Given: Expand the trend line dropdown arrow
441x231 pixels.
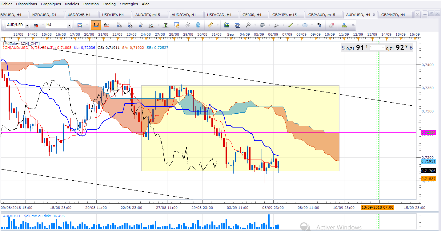Looking at the screenshot, I should [x=298, y=25].
